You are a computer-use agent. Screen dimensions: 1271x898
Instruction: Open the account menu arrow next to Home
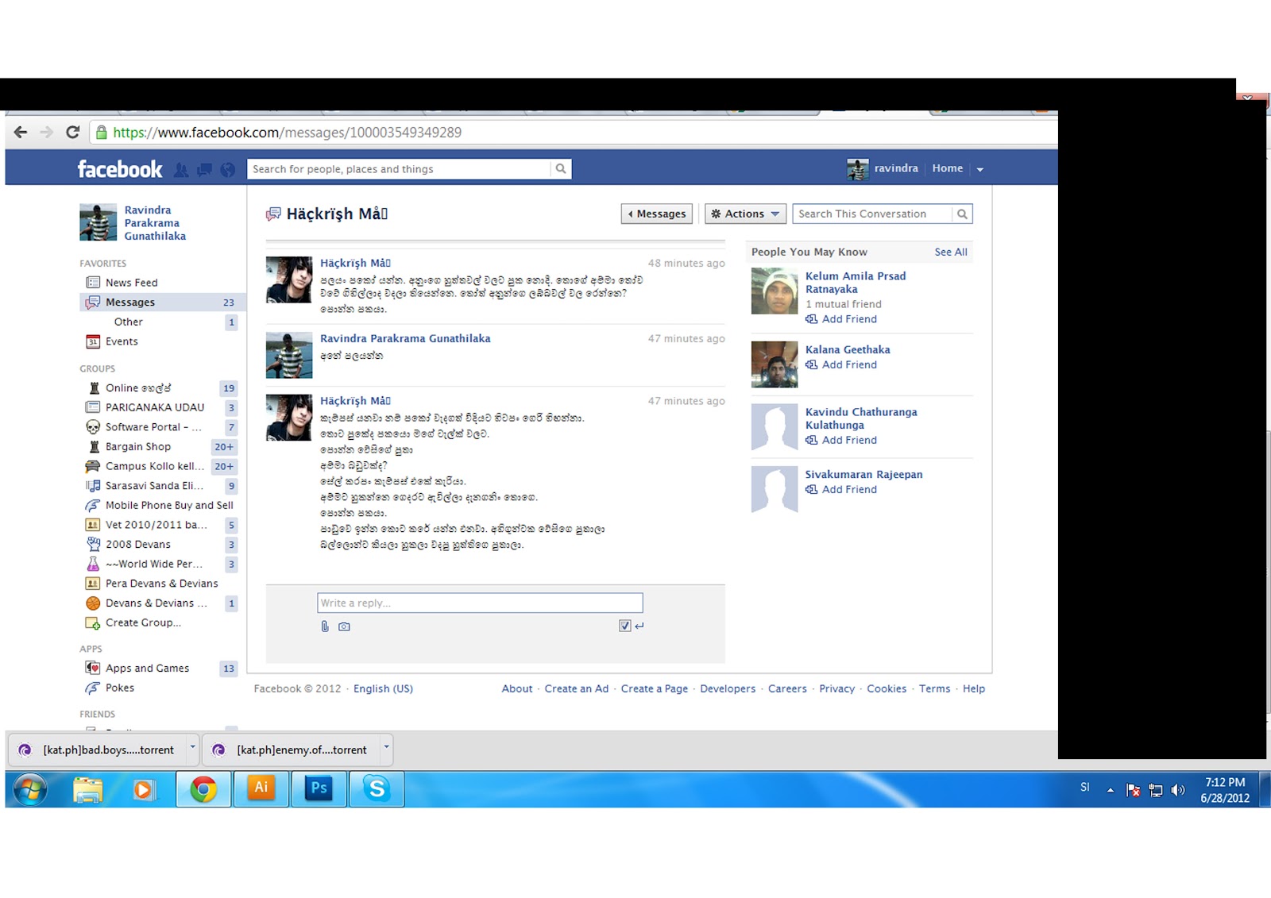[x=979, y=169]
